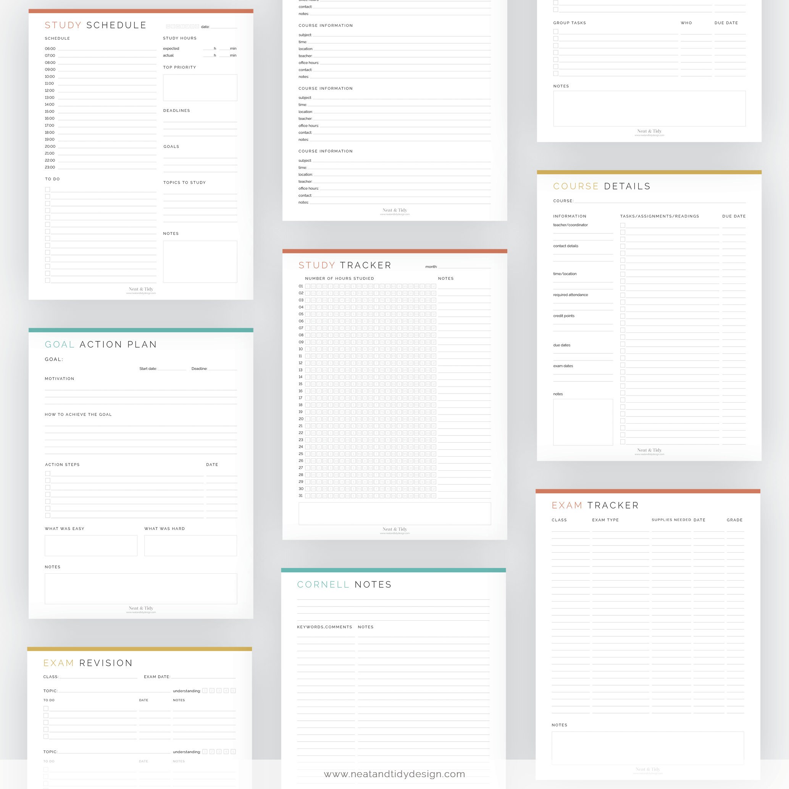The width and height of the screenshot is (789, 789).
Task: Click the Exam Date field in Exam Revision
Action: 203,677
